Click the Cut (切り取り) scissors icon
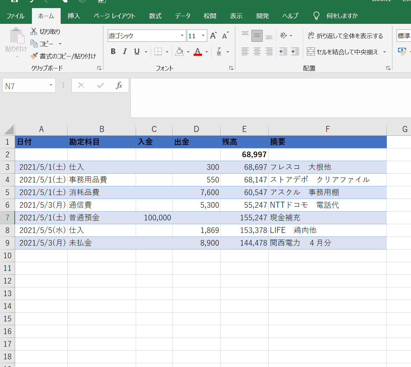411x367 pixels. pyautogui.click(x=34, y=32)
